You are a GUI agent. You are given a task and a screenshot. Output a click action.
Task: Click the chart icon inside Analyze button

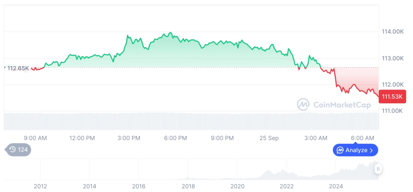340,150
